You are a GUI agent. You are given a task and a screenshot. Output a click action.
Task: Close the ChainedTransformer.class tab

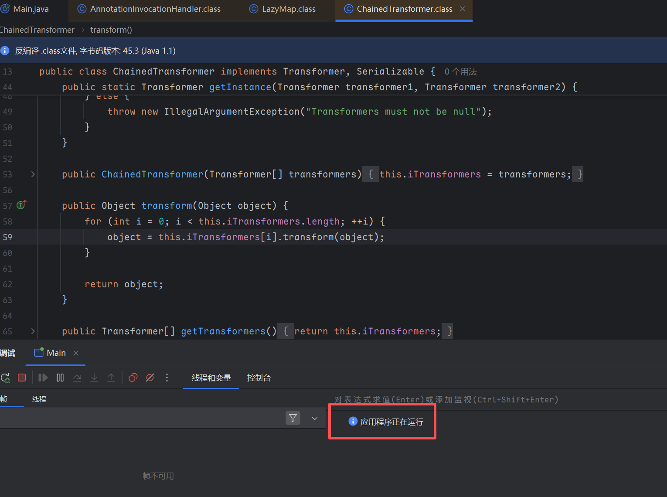[463, 9]
